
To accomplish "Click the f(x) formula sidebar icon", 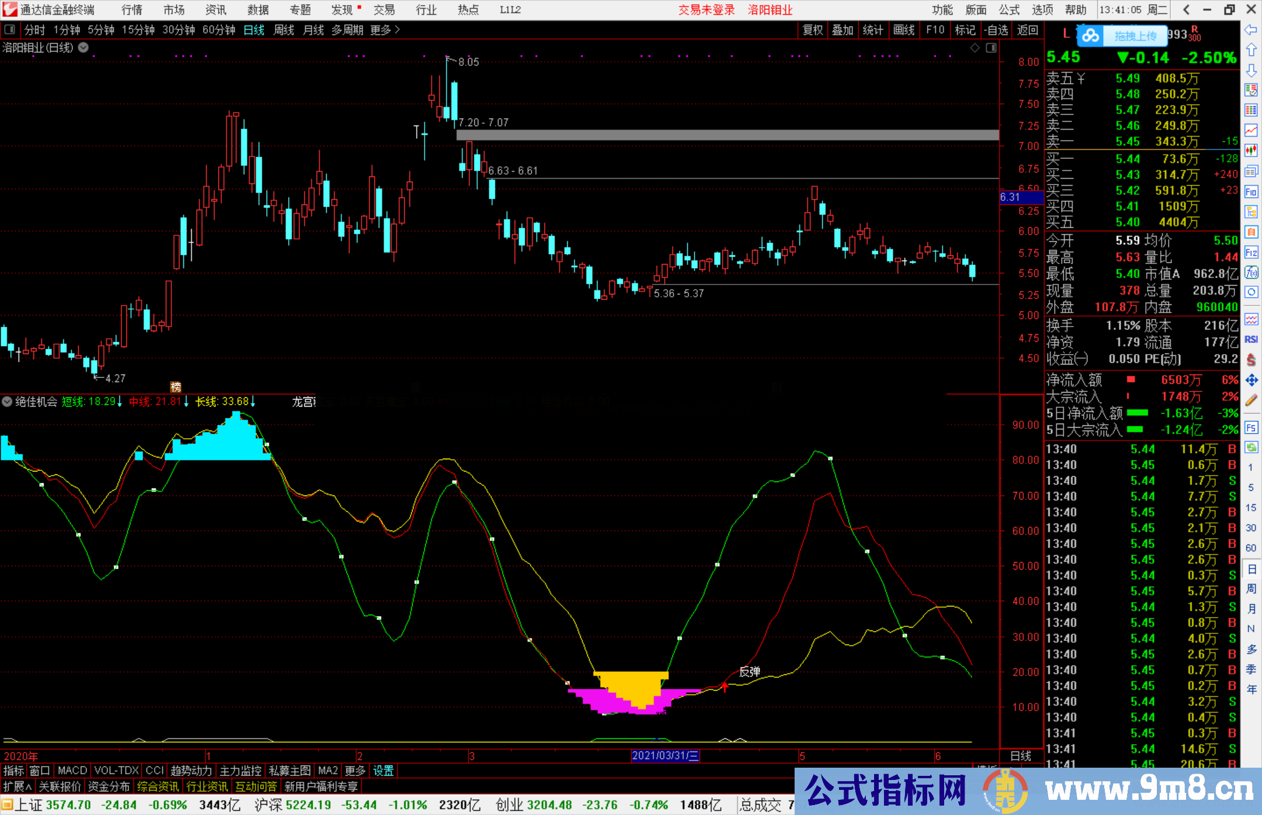I will (1251, 273).
